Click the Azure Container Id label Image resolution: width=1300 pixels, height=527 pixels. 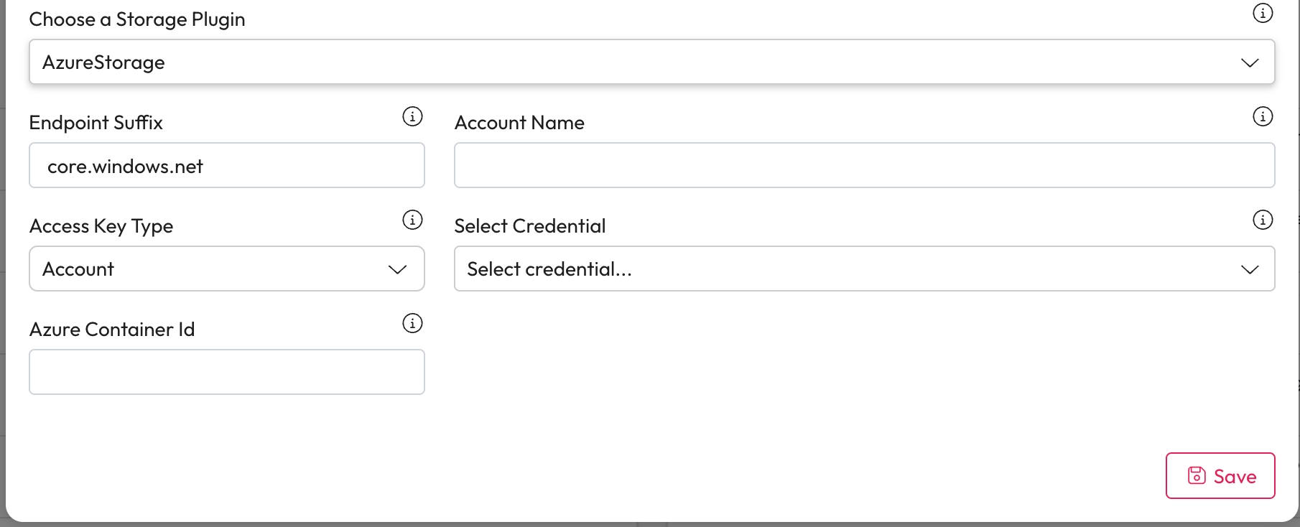112,330
